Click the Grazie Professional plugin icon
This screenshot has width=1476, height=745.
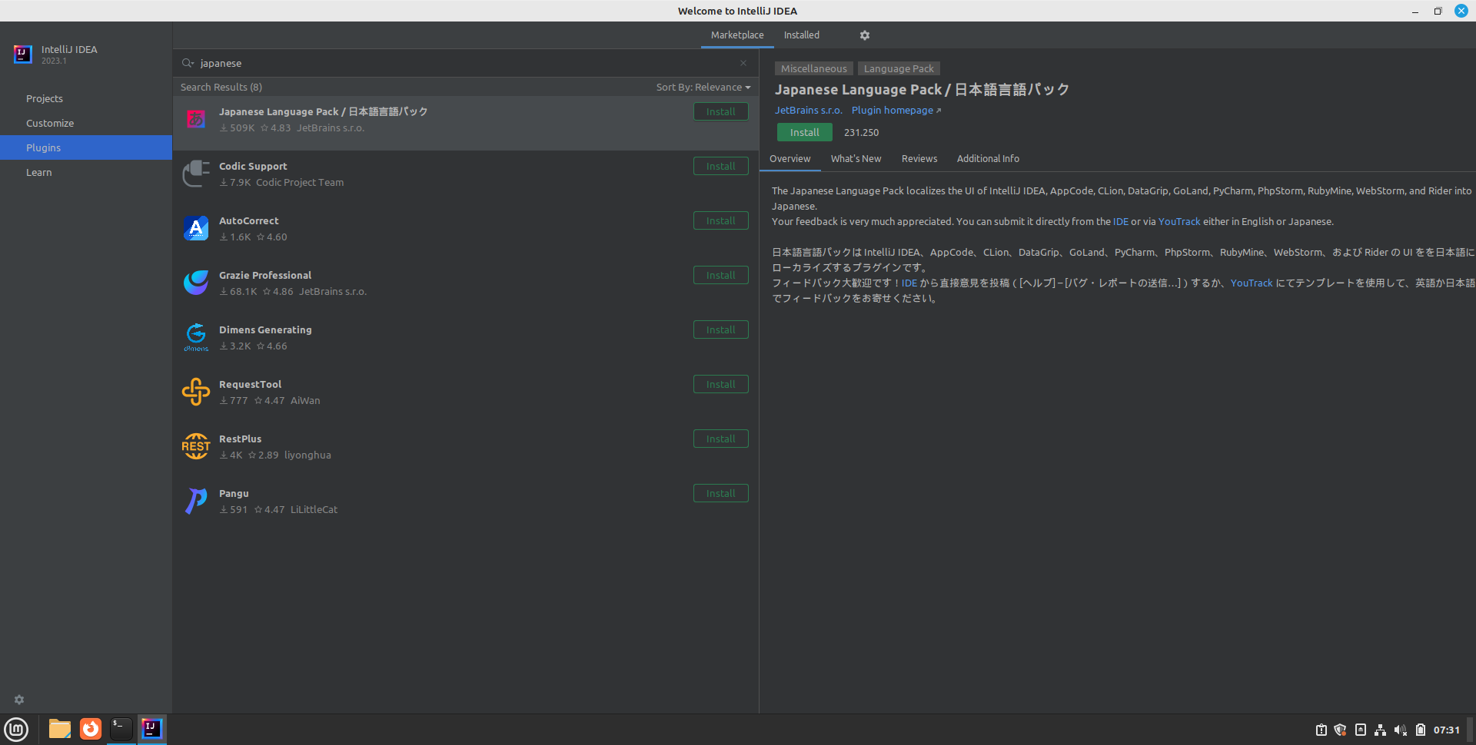pyautogui.click(x=195, y=283)
